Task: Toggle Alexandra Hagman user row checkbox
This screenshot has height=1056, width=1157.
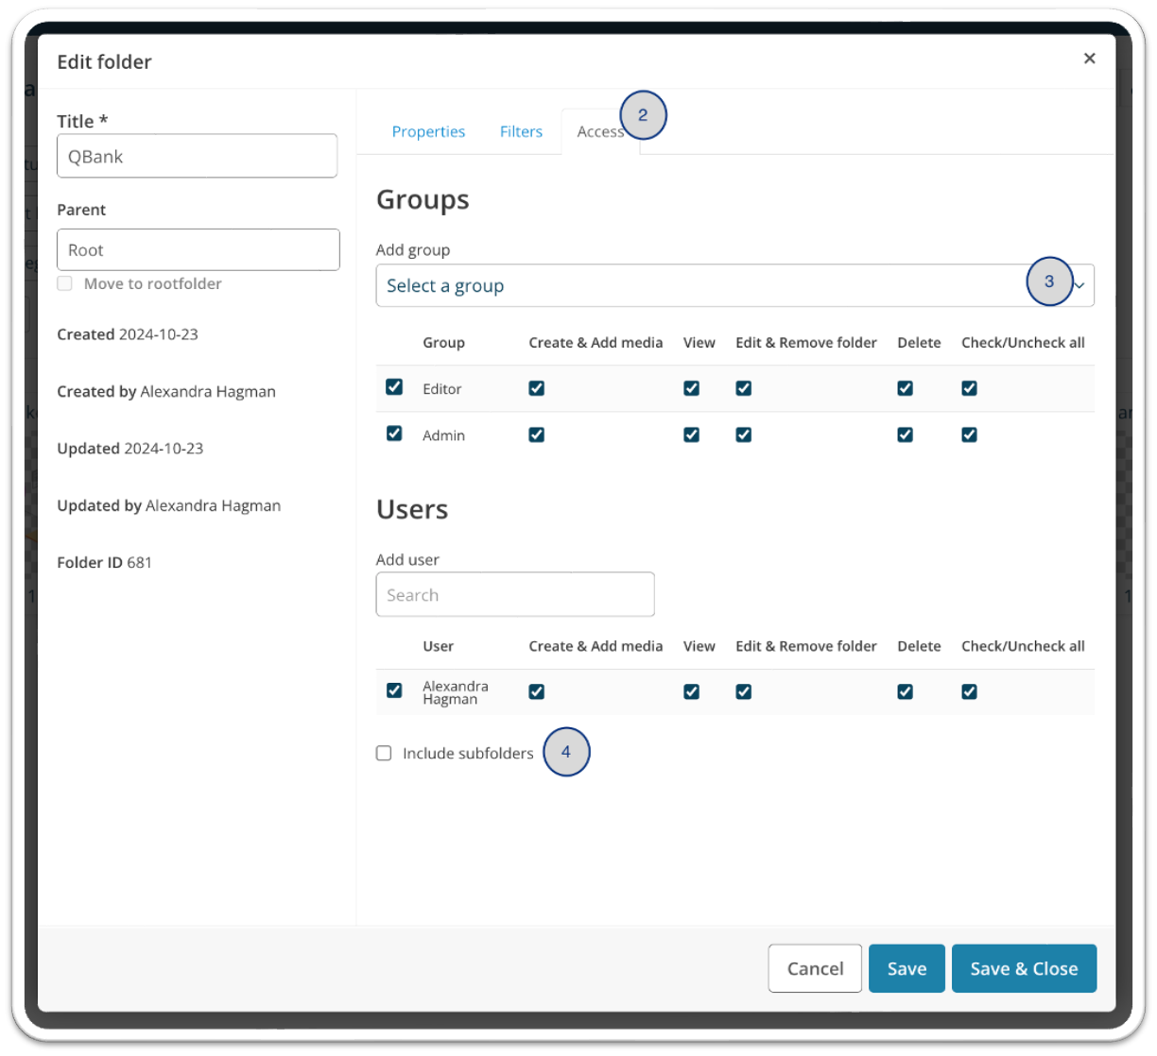Action: pyautogui.click(x=394, y=690)
